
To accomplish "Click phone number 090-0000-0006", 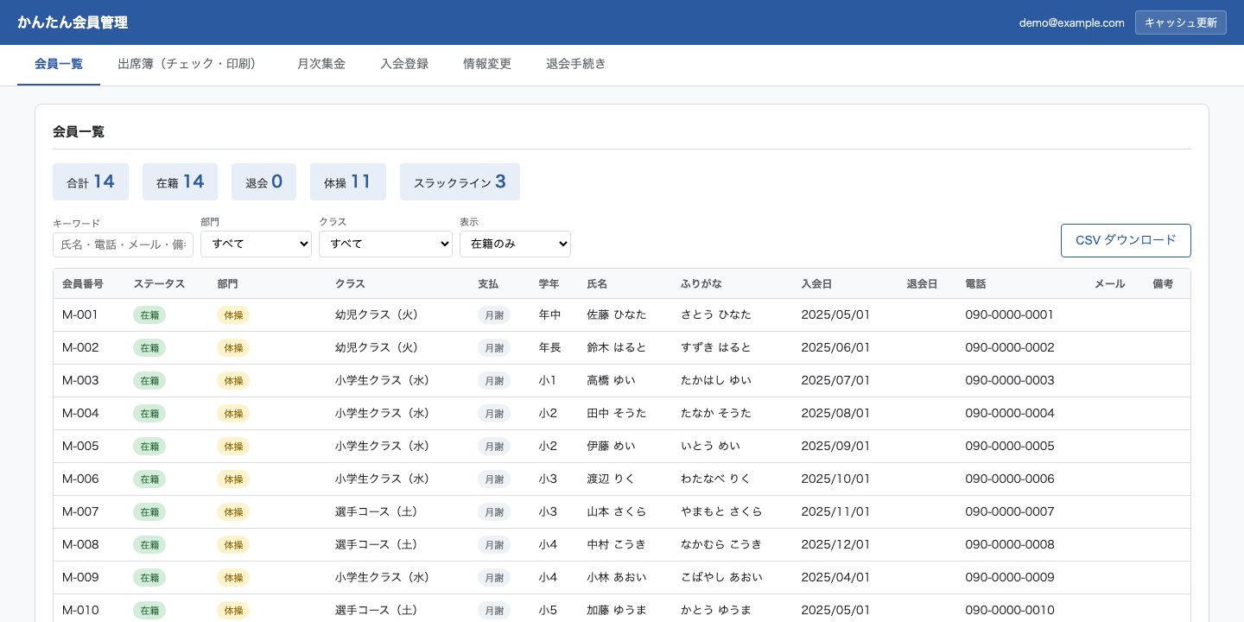I will coord(1010,479).
